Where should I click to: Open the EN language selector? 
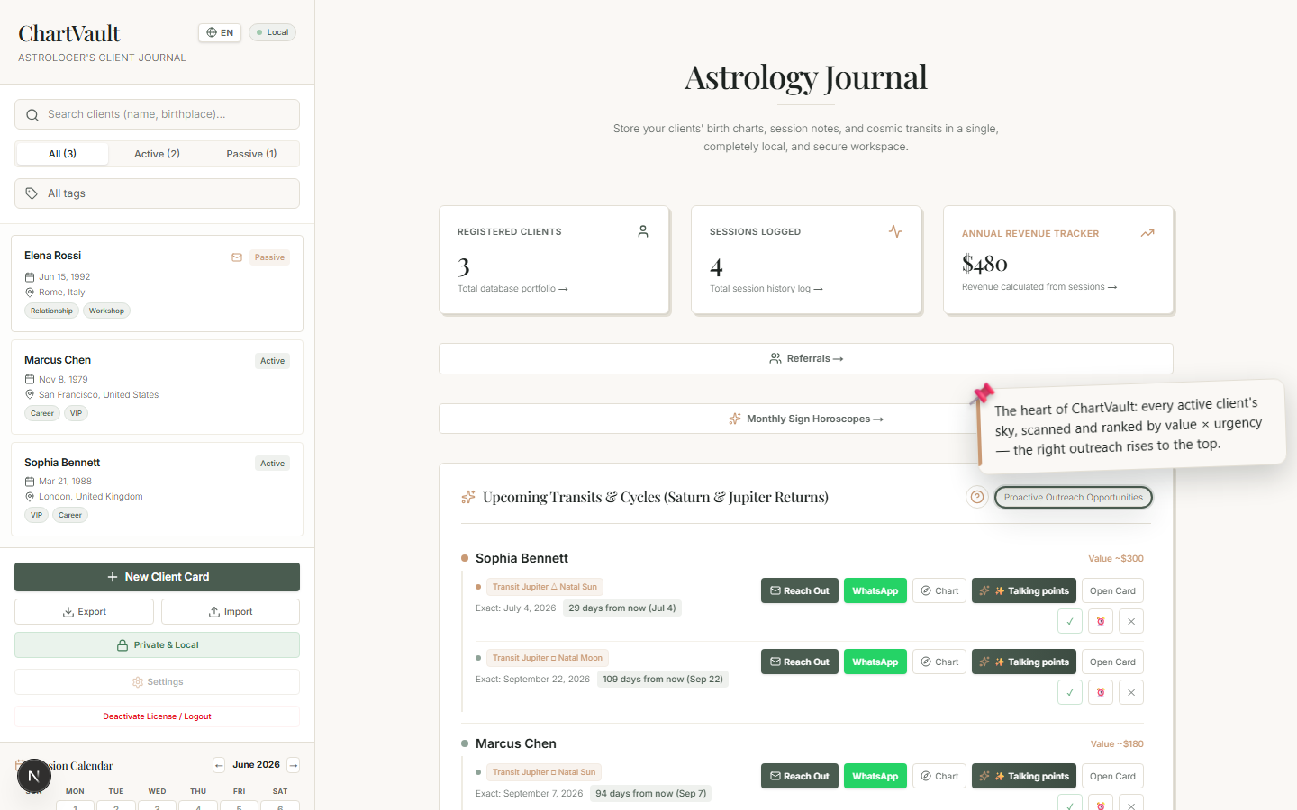(x=220, y=32)
